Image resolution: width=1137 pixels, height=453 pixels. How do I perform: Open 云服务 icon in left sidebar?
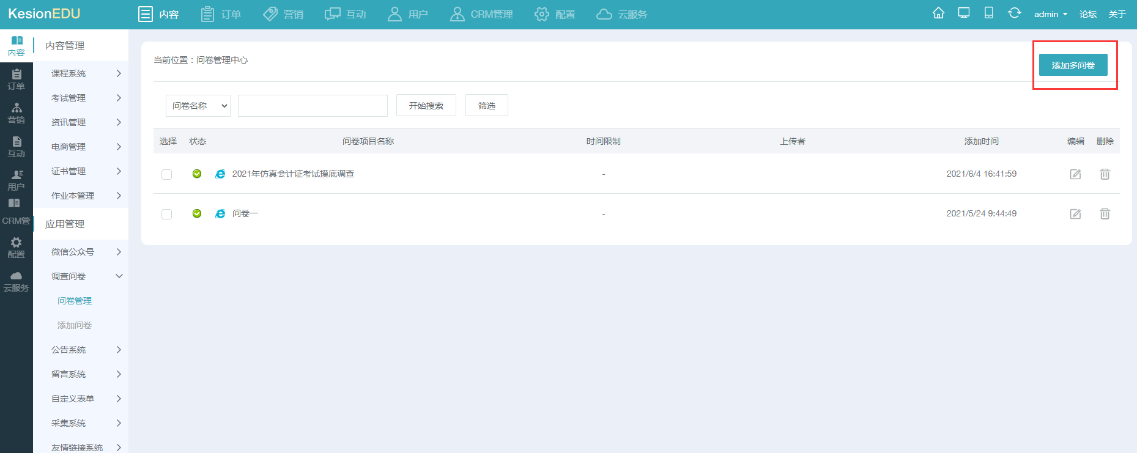pos(17,281)
